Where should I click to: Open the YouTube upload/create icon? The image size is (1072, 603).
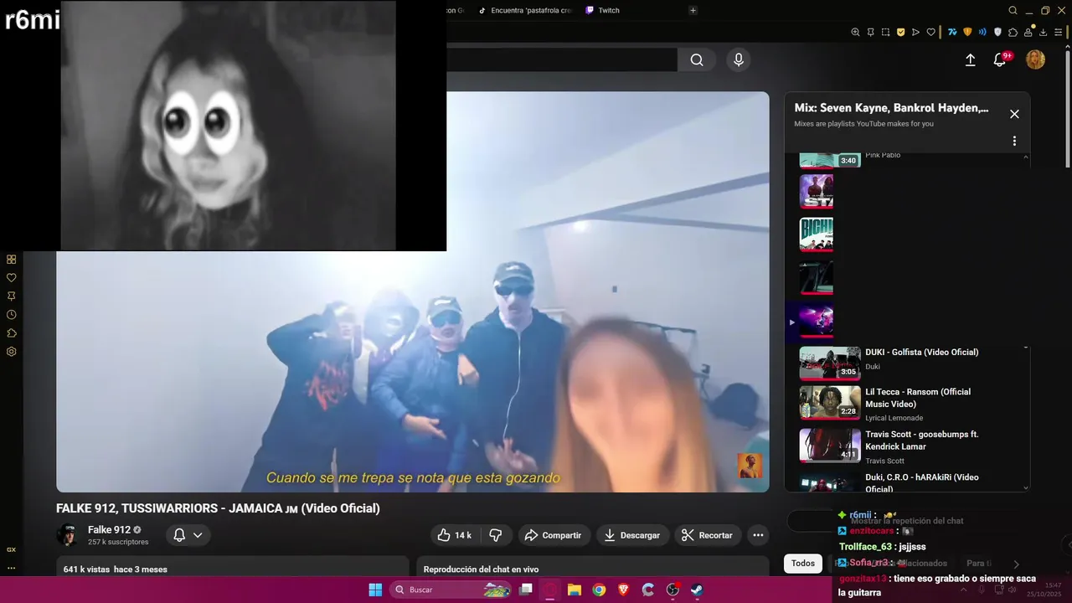point(970,59)
